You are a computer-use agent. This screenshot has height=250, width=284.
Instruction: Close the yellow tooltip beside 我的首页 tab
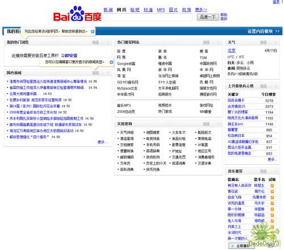click(x=93, y=31)
